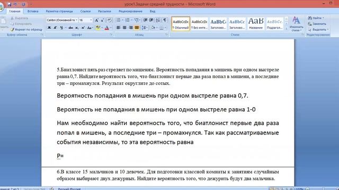Open the Рецензирование tab
Screen dimensions: 339x190
coord(130,11)
